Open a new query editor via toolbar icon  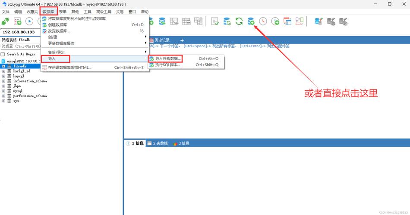(x=18, y=21)
